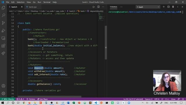Open the Run menu
Screen dimensions: 186x105
click(x=39, y=2)
